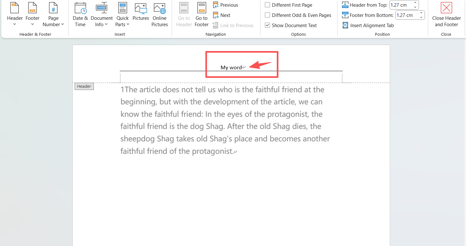Insert Date & Time into header

pyautogui.click(x=80, y=14)
